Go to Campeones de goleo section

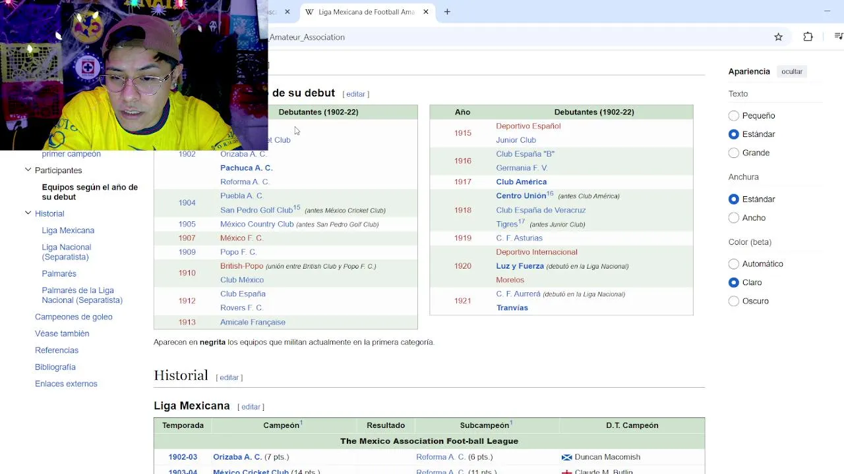pos(73,317)
